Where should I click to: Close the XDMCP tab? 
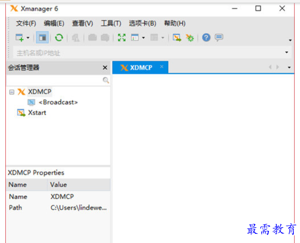click(x=162, y=67)
